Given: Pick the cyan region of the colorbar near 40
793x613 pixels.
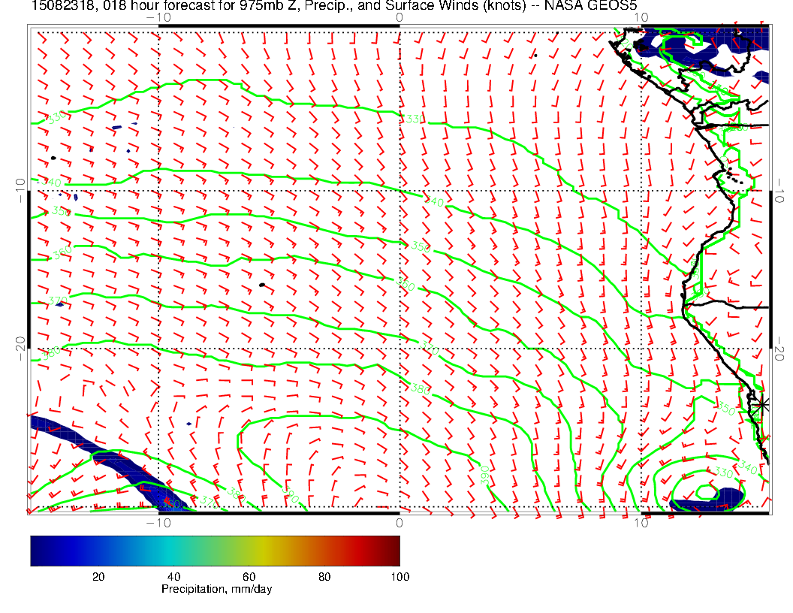Looking at the screenshot, I should click(x=174, y=550).
